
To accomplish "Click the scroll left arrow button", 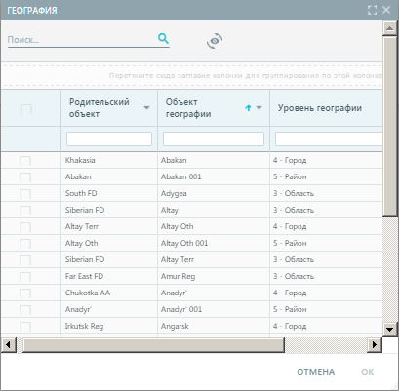I will [x=9, y=344].
